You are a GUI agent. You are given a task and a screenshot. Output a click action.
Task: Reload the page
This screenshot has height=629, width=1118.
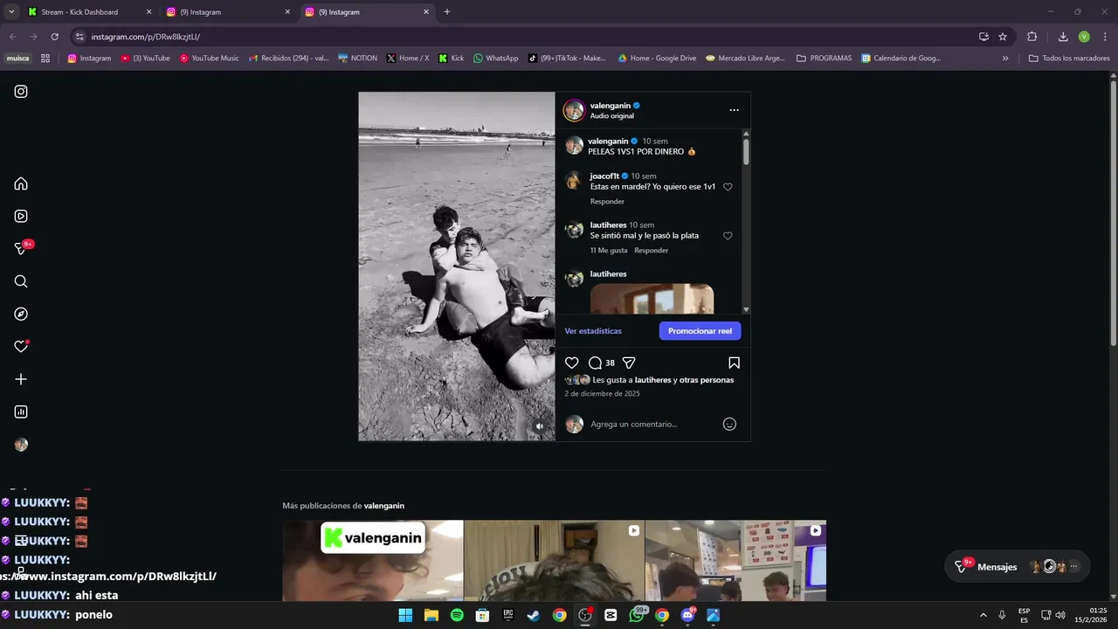click(54, 37)
